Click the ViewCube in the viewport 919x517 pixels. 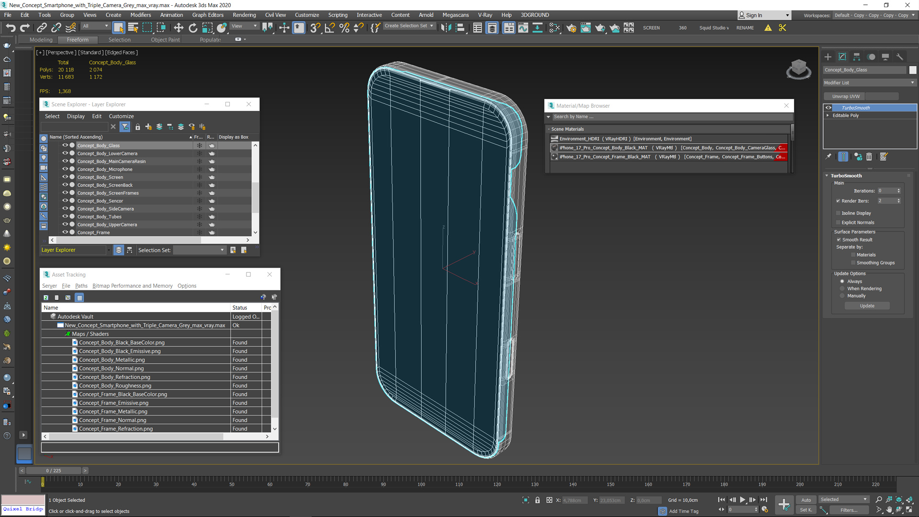pos(798,69)
